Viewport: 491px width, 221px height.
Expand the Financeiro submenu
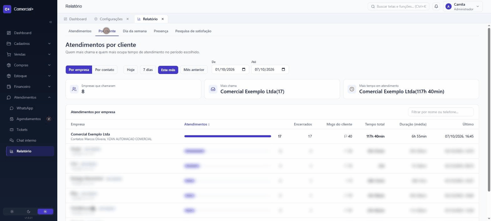(x=30, y=87)
